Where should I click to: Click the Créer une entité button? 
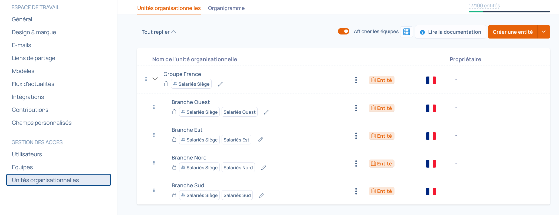tap(512, 32)
